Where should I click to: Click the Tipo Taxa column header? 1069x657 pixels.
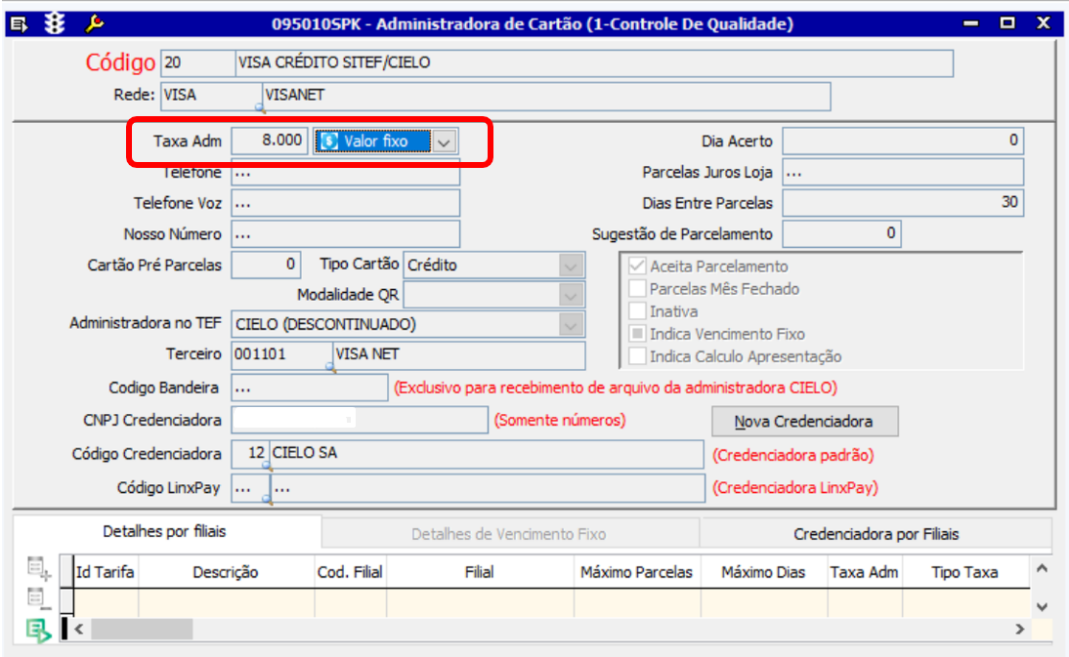(x=965, y=573)
